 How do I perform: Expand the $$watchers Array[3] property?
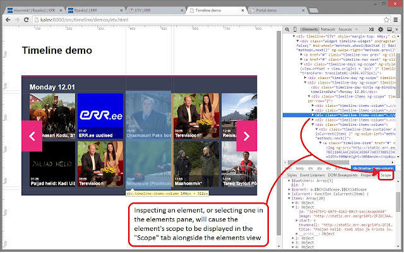289,181
